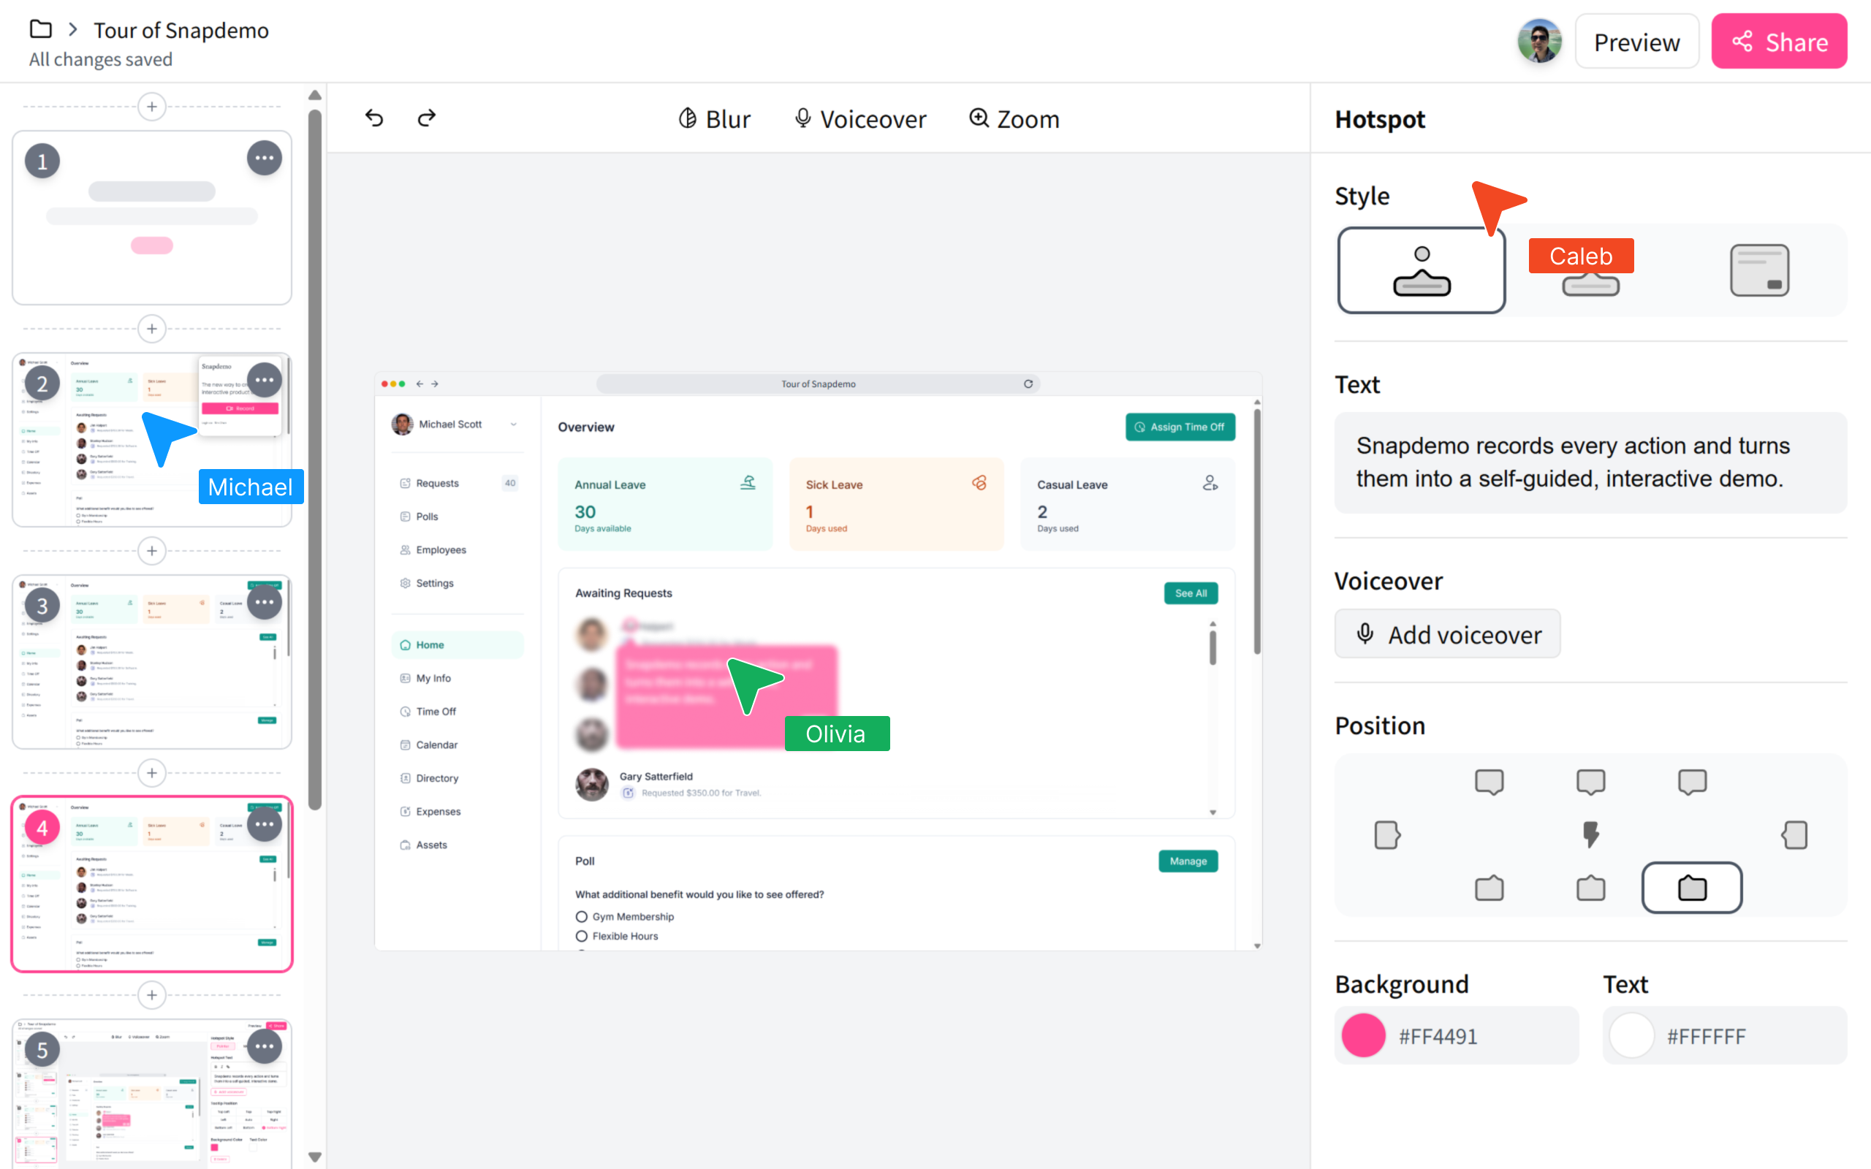
Task: Add a step above step 1
Action: (151, 107)
